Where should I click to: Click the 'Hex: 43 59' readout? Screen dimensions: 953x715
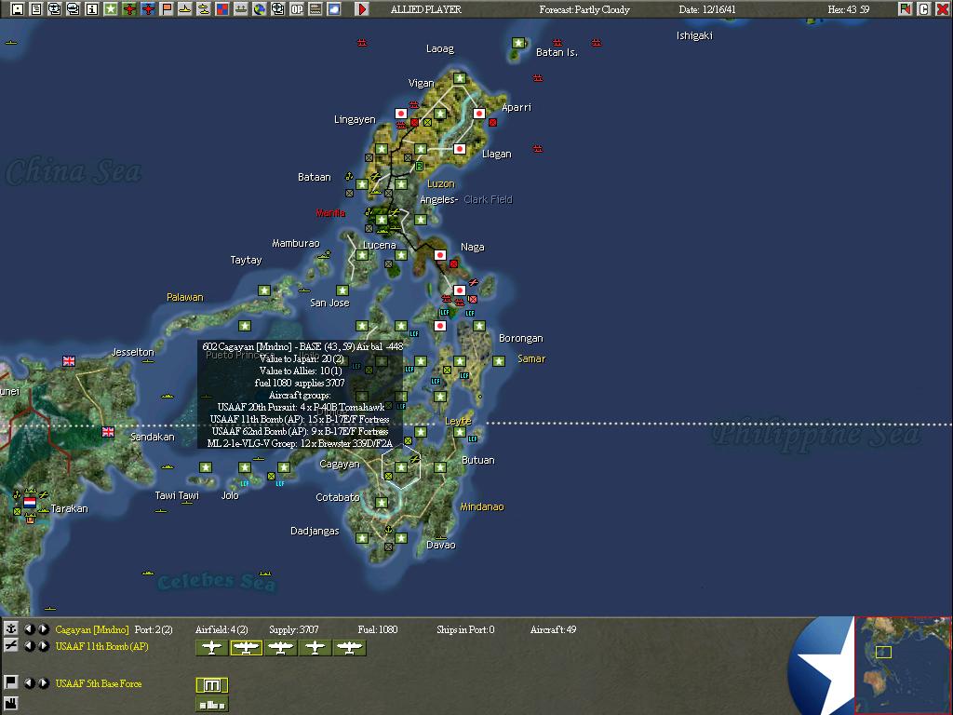click(x=849, y=9)
